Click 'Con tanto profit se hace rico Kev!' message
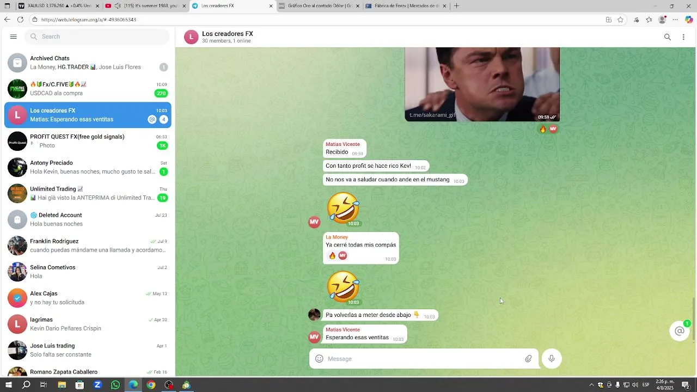 click(x=376, y=166)
